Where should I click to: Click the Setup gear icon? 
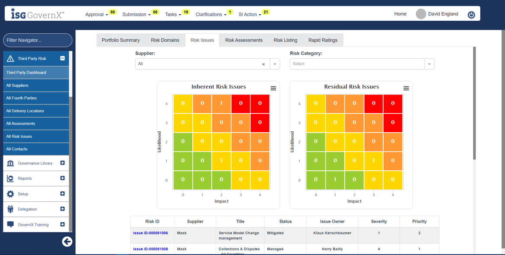coord(10,194)
